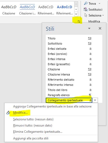Select the Titolo style
The width and height of the screenshot is (108, 143).
click(70, 38)
